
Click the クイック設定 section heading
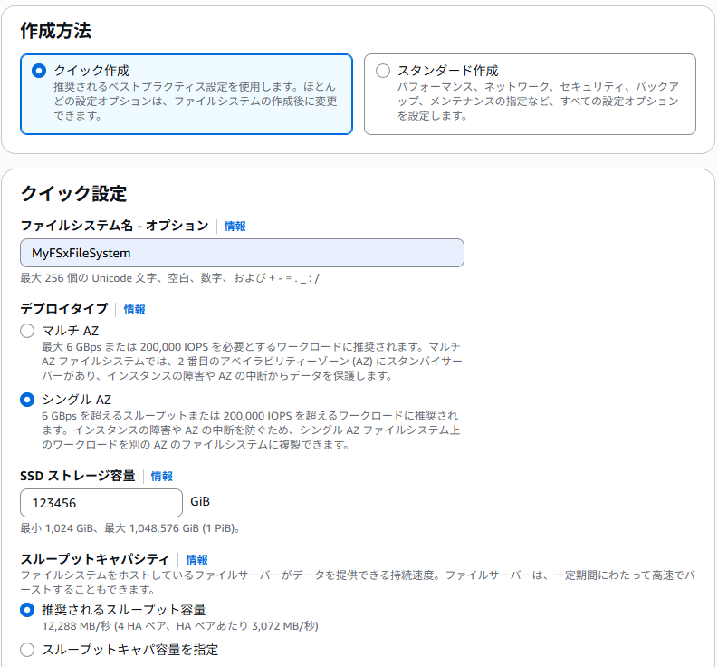point(73,193)
